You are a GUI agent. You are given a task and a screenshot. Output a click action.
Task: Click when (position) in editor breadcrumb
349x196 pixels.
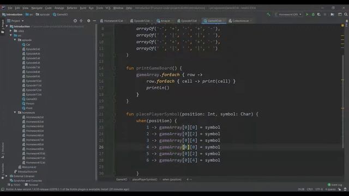click(x=172, y=179)
